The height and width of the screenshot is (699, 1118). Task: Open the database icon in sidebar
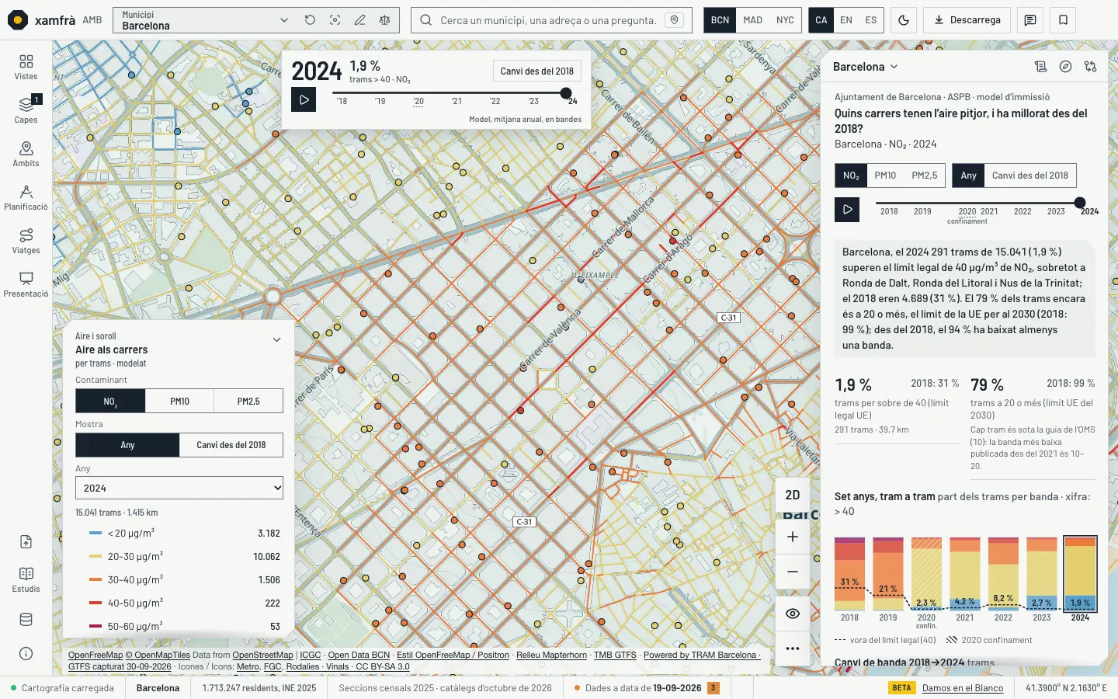26,620
